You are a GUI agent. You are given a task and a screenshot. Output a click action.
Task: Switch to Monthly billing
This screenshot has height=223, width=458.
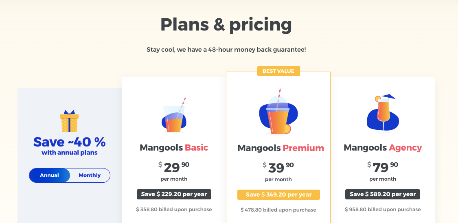pos(90,175)
